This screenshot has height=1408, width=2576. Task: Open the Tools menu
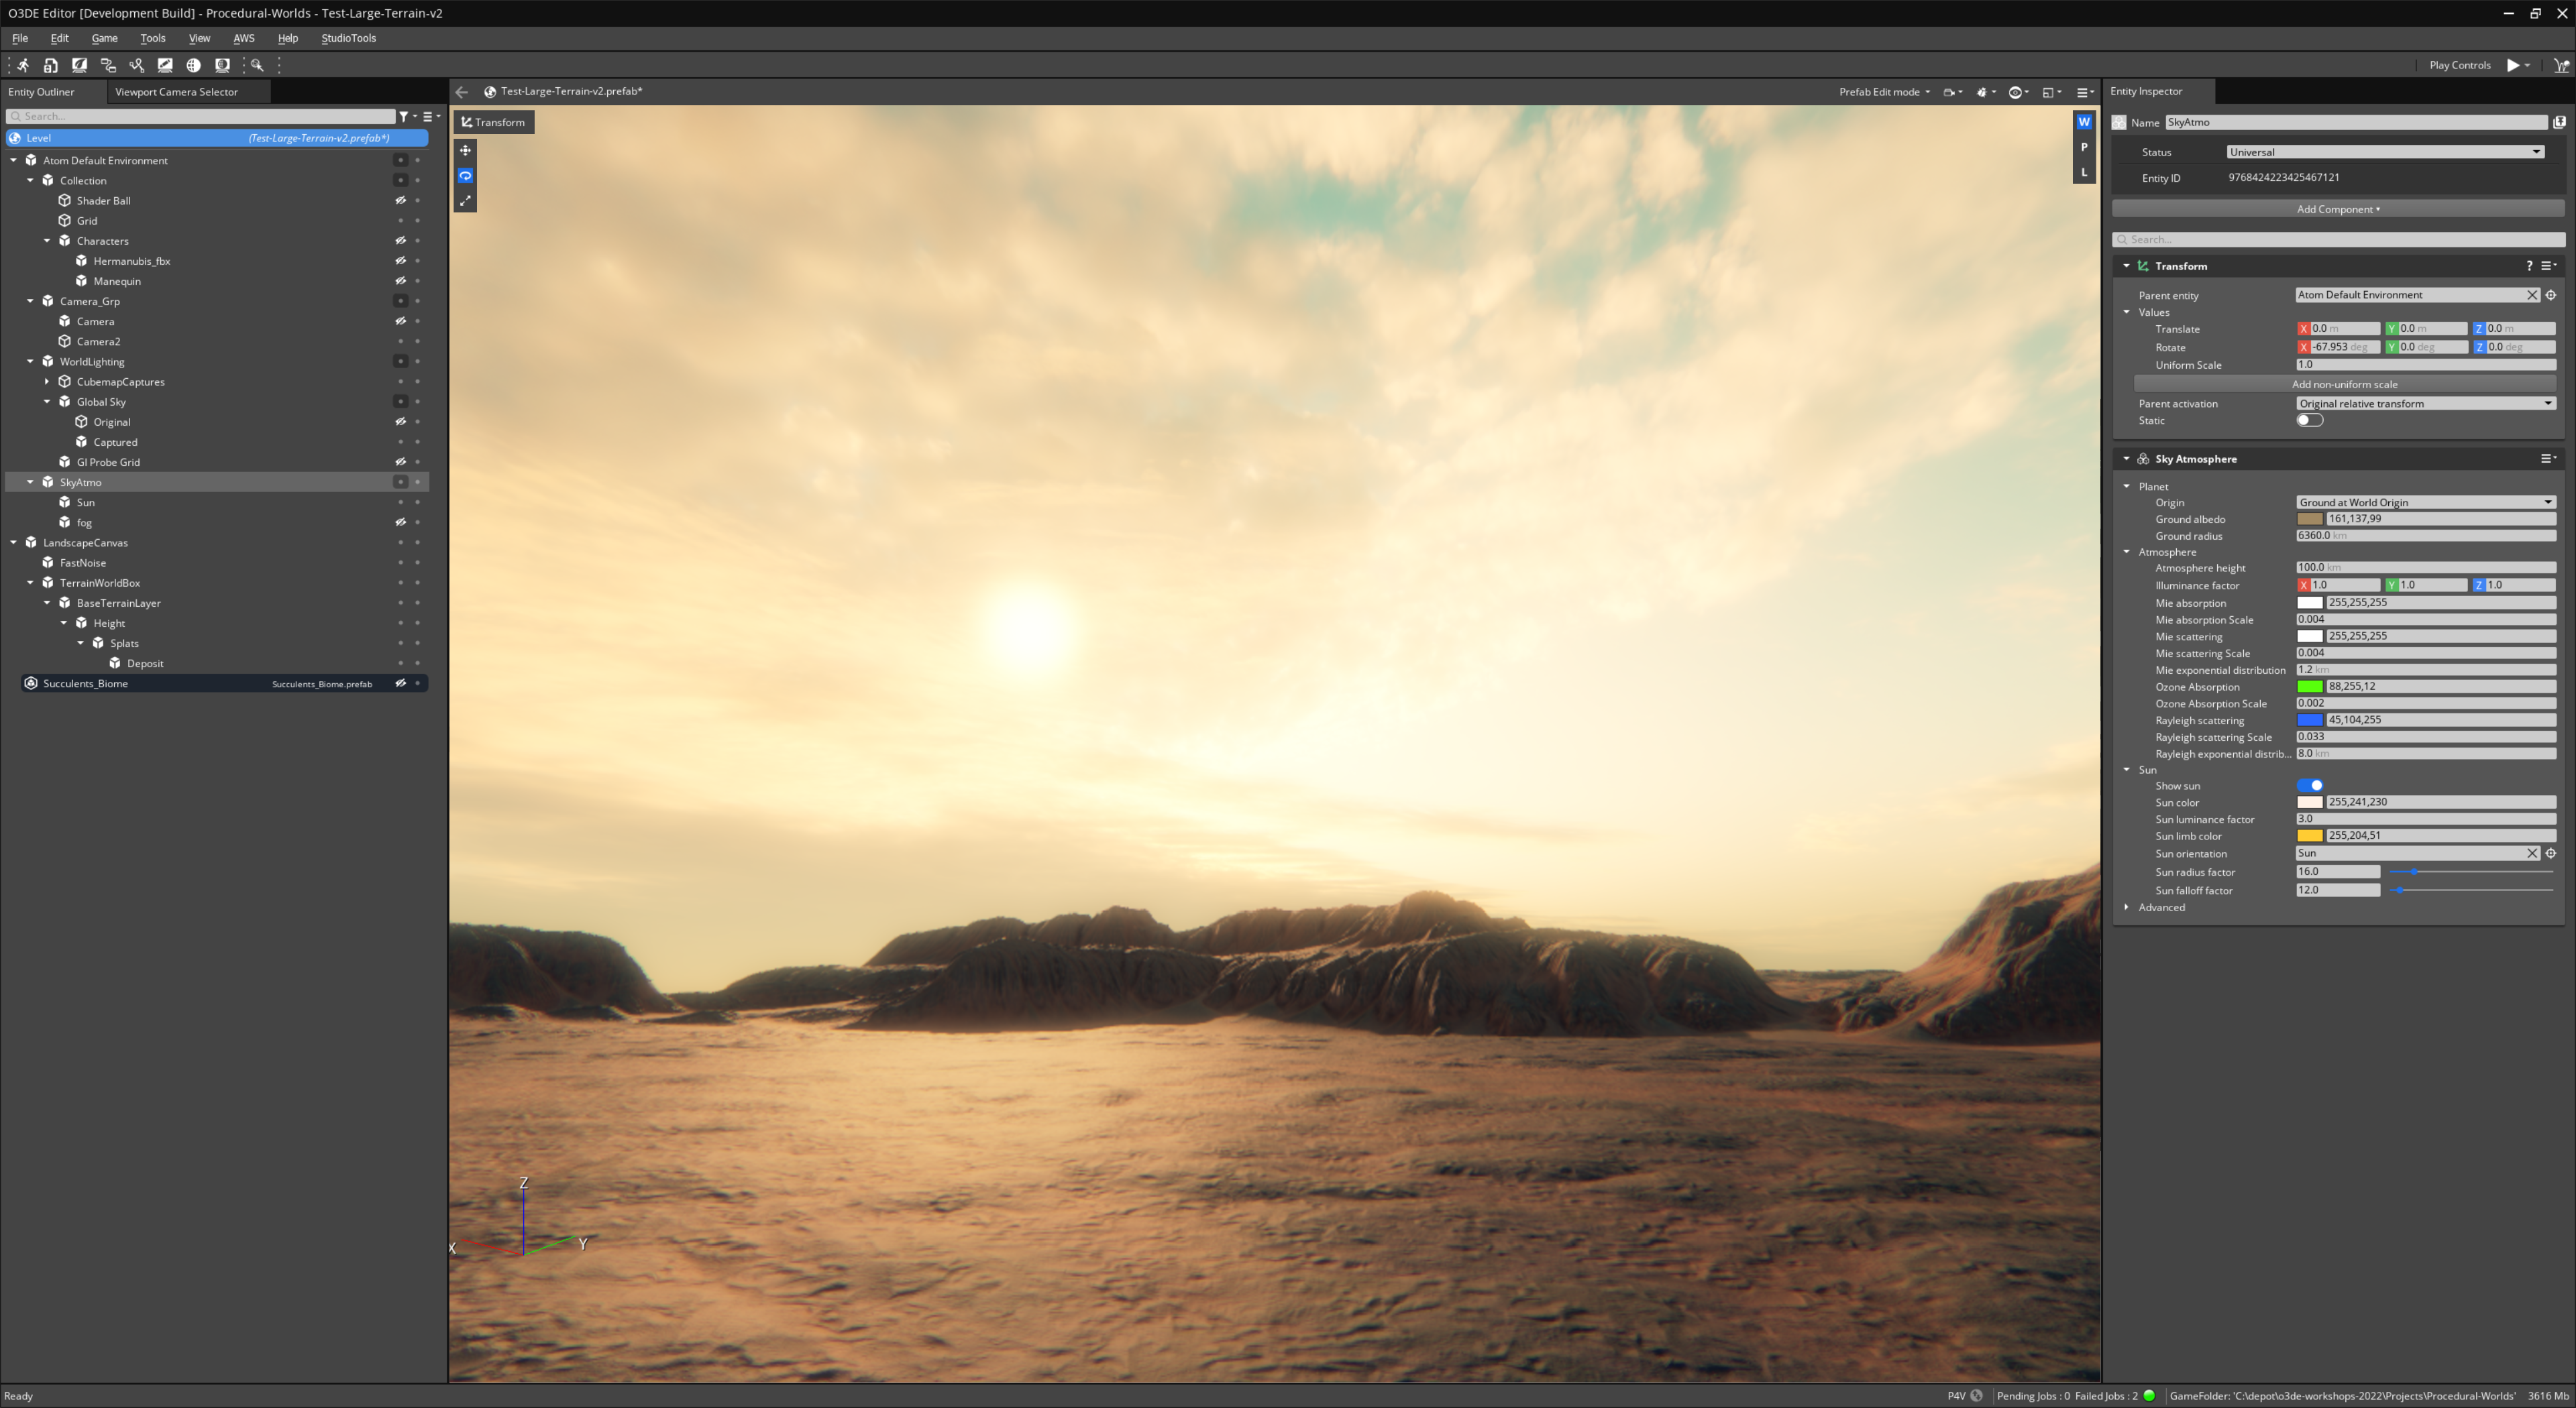click(153, 38)
